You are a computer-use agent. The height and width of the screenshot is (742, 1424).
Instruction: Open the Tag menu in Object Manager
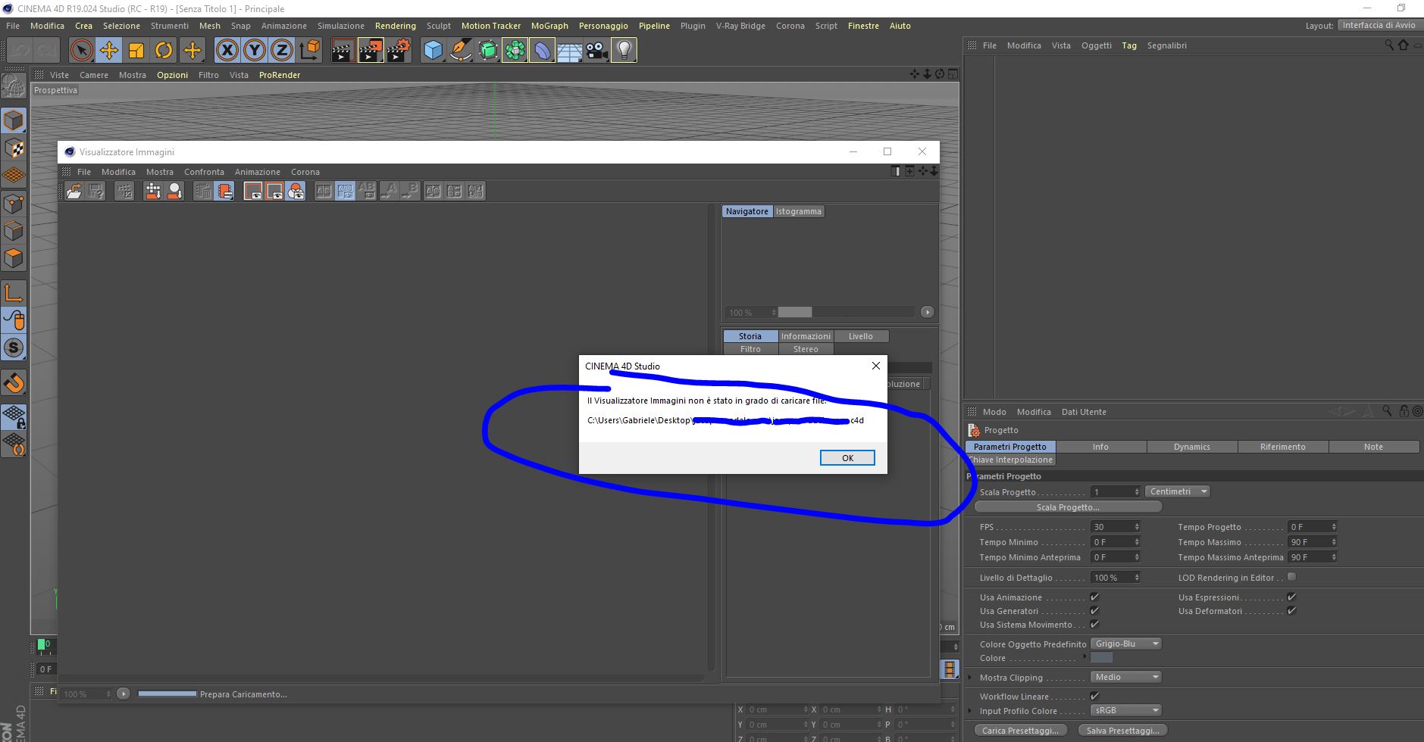tap(1129, 45)
